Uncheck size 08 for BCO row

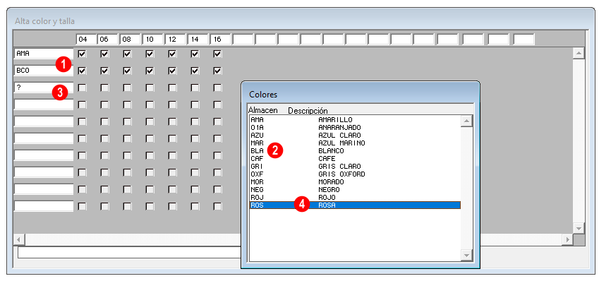coord(127,71)
